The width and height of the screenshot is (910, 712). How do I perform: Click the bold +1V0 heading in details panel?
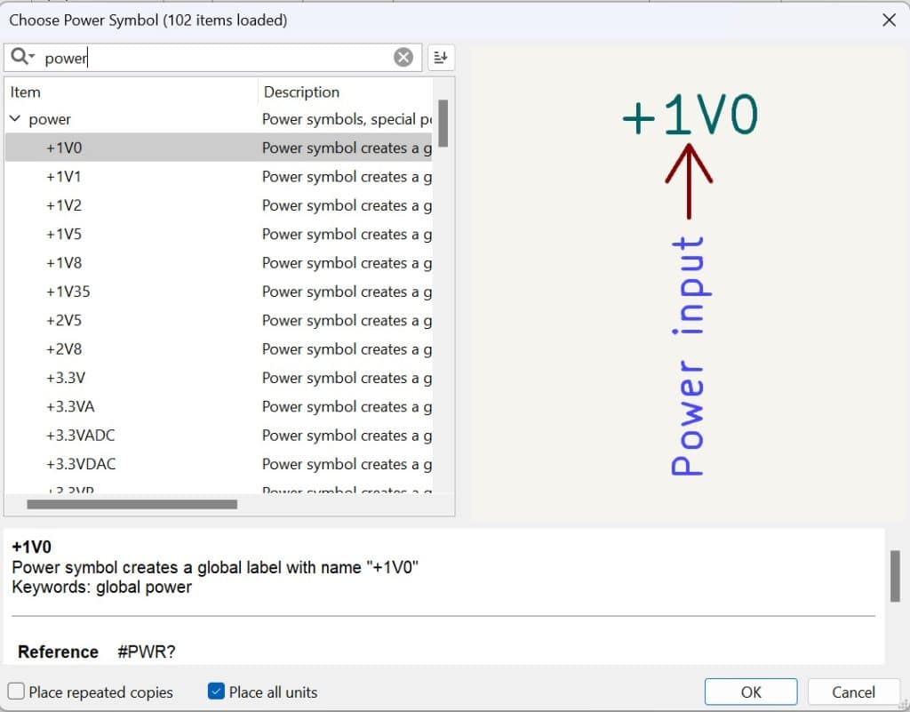point(31,547)
